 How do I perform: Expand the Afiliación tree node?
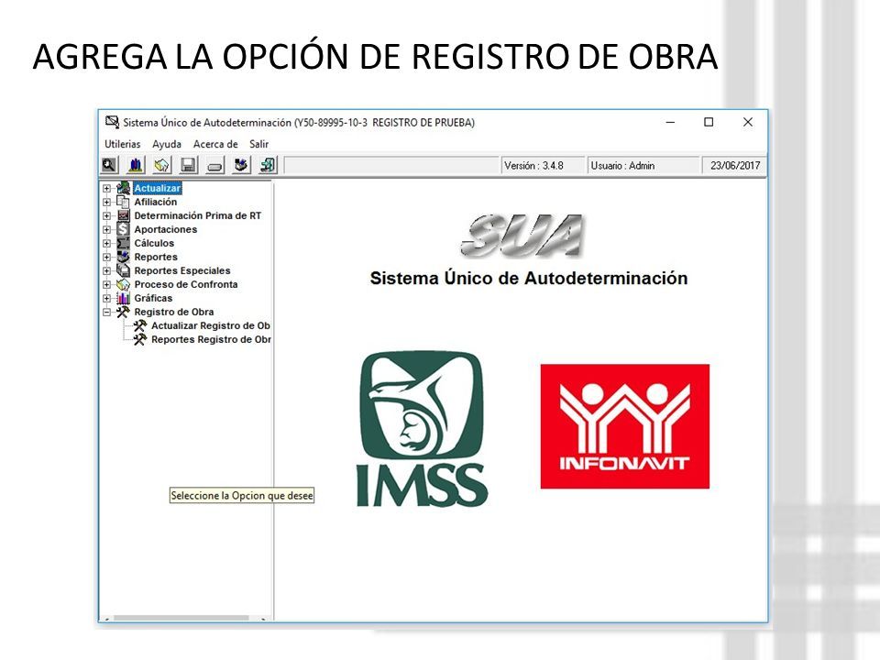point(106,202)
